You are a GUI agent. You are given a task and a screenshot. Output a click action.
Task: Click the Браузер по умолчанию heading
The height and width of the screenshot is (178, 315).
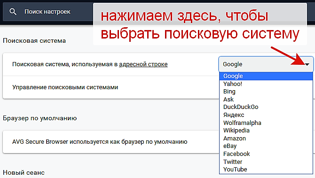[40, 118]
